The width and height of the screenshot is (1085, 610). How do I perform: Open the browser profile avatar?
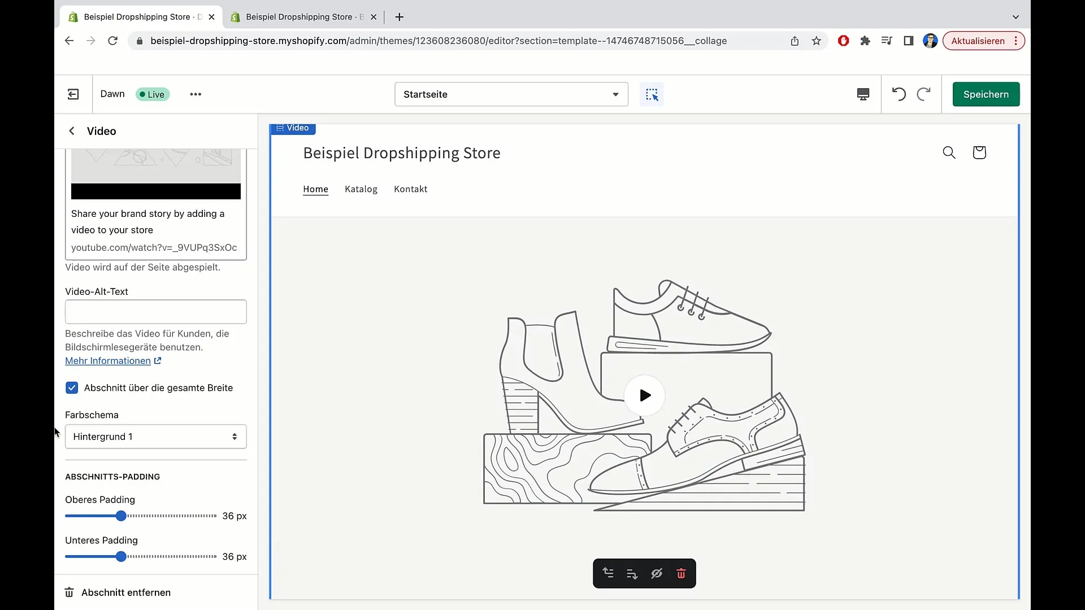(x=930, y=41)
